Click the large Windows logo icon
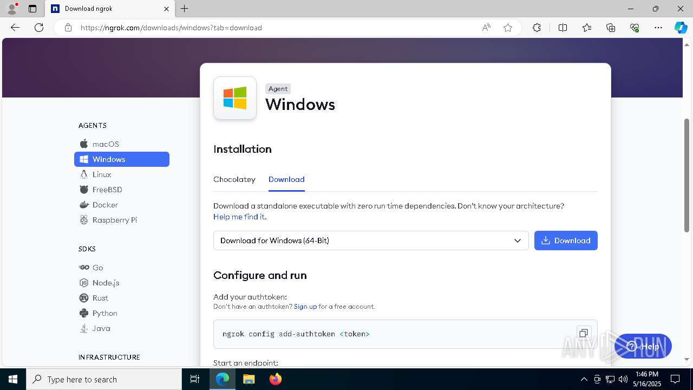The height and width of the screenshot is (390, 693). tap(235, 98)
